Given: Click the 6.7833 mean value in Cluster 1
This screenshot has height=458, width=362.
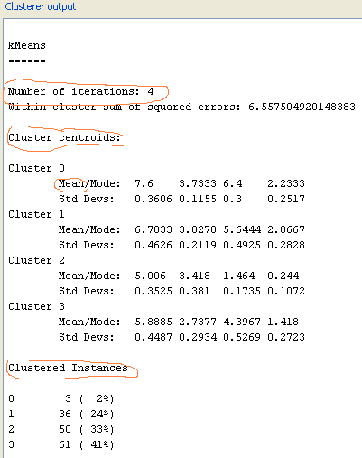Looking at the screenshot, I should point(153,229).
